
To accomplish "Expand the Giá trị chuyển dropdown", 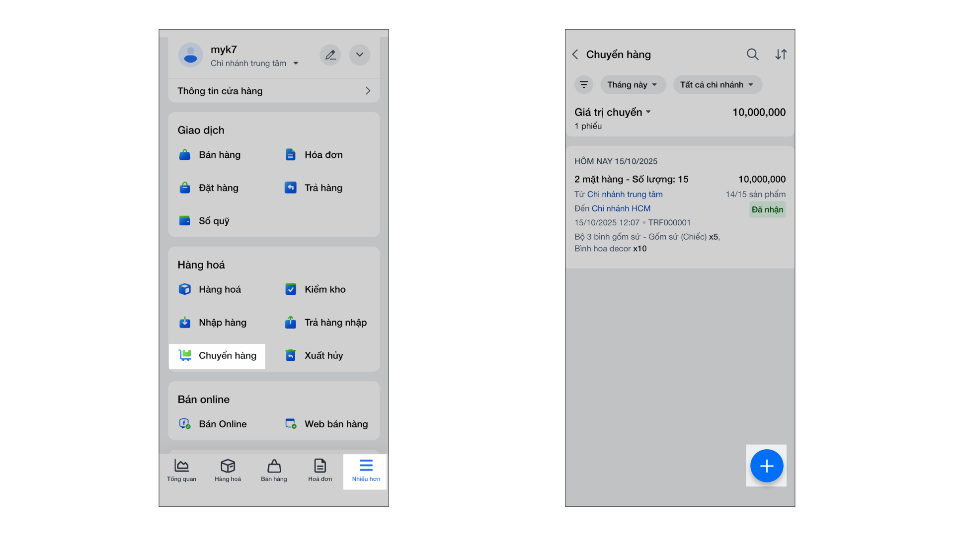I will pos(613,113).
